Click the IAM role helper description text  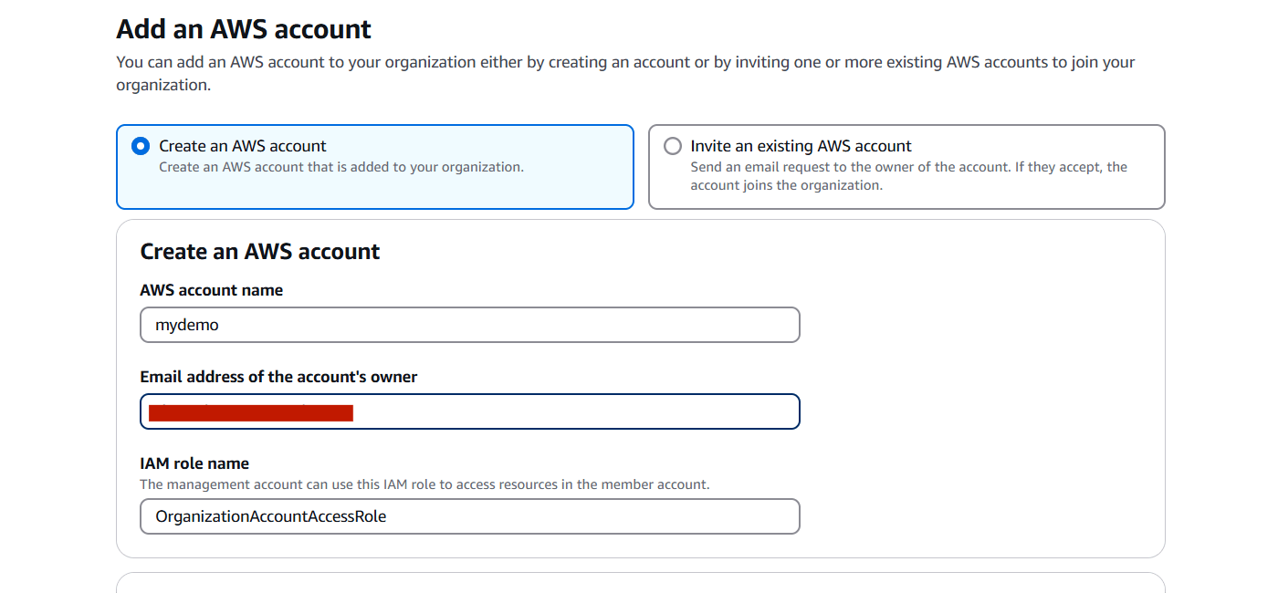tap(424, 484)
